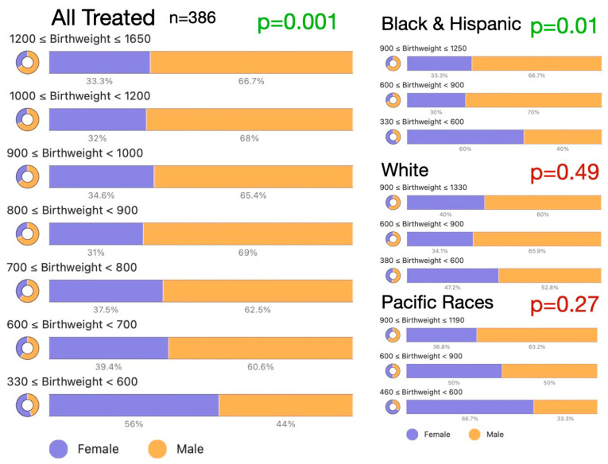This screenshot has height=464, width=608.
Task: Select donut icon for Pacific Races 460 ≤ Birthweight < 600
Action: (x=393, y=407)
